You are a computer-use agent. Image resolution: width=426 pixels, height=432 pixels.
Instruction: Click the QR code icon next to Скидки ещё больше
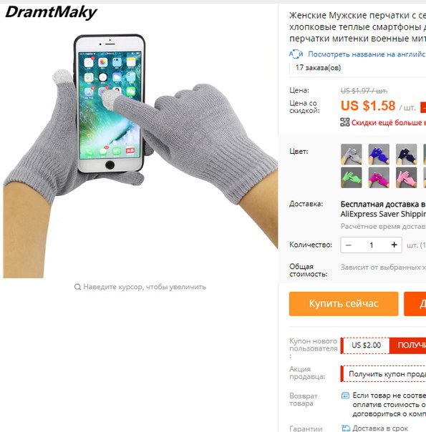(x=344, y=122)
